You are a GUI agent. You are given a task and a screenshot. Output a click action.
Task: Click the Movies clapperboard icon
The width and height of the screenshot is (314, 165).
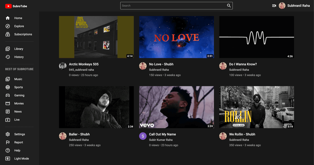[8, 103]
